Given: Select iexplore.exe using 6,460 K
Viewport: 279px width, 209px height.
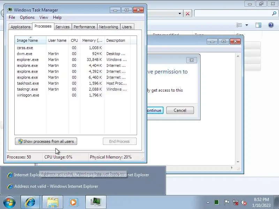Looking at the screenshot, I should pos(72,77).
